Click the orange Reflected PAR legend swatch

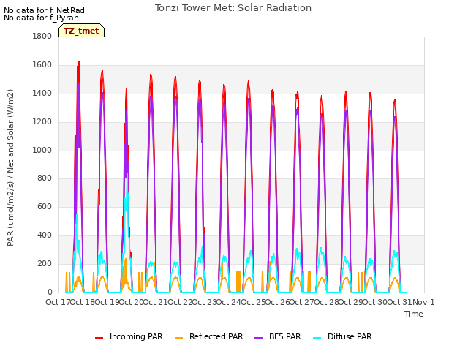[178, 337]
